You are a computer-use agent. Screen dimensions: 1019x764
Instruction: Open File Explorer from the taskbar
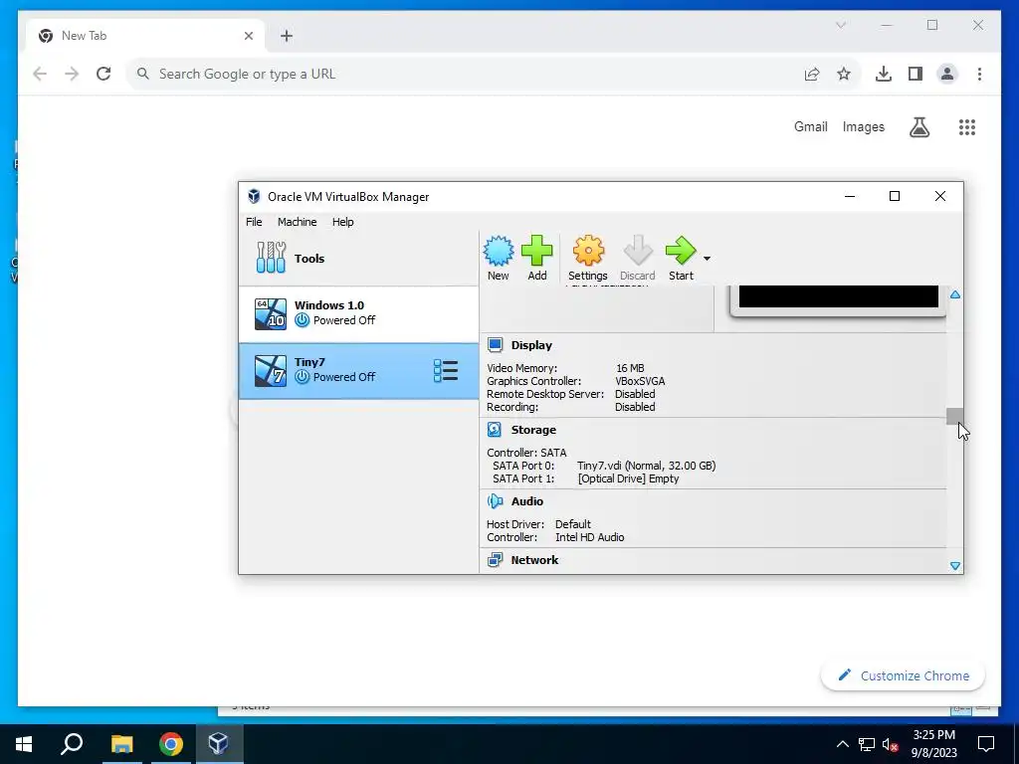click(121, 744)
